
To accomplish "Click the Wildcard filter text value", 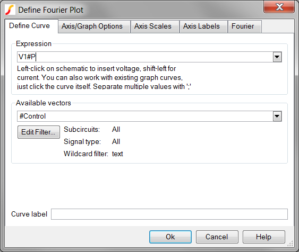I will click(x=117, y=154).
